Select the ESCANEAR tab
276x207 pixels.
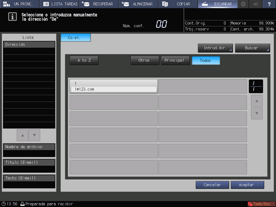pos(218,4)
